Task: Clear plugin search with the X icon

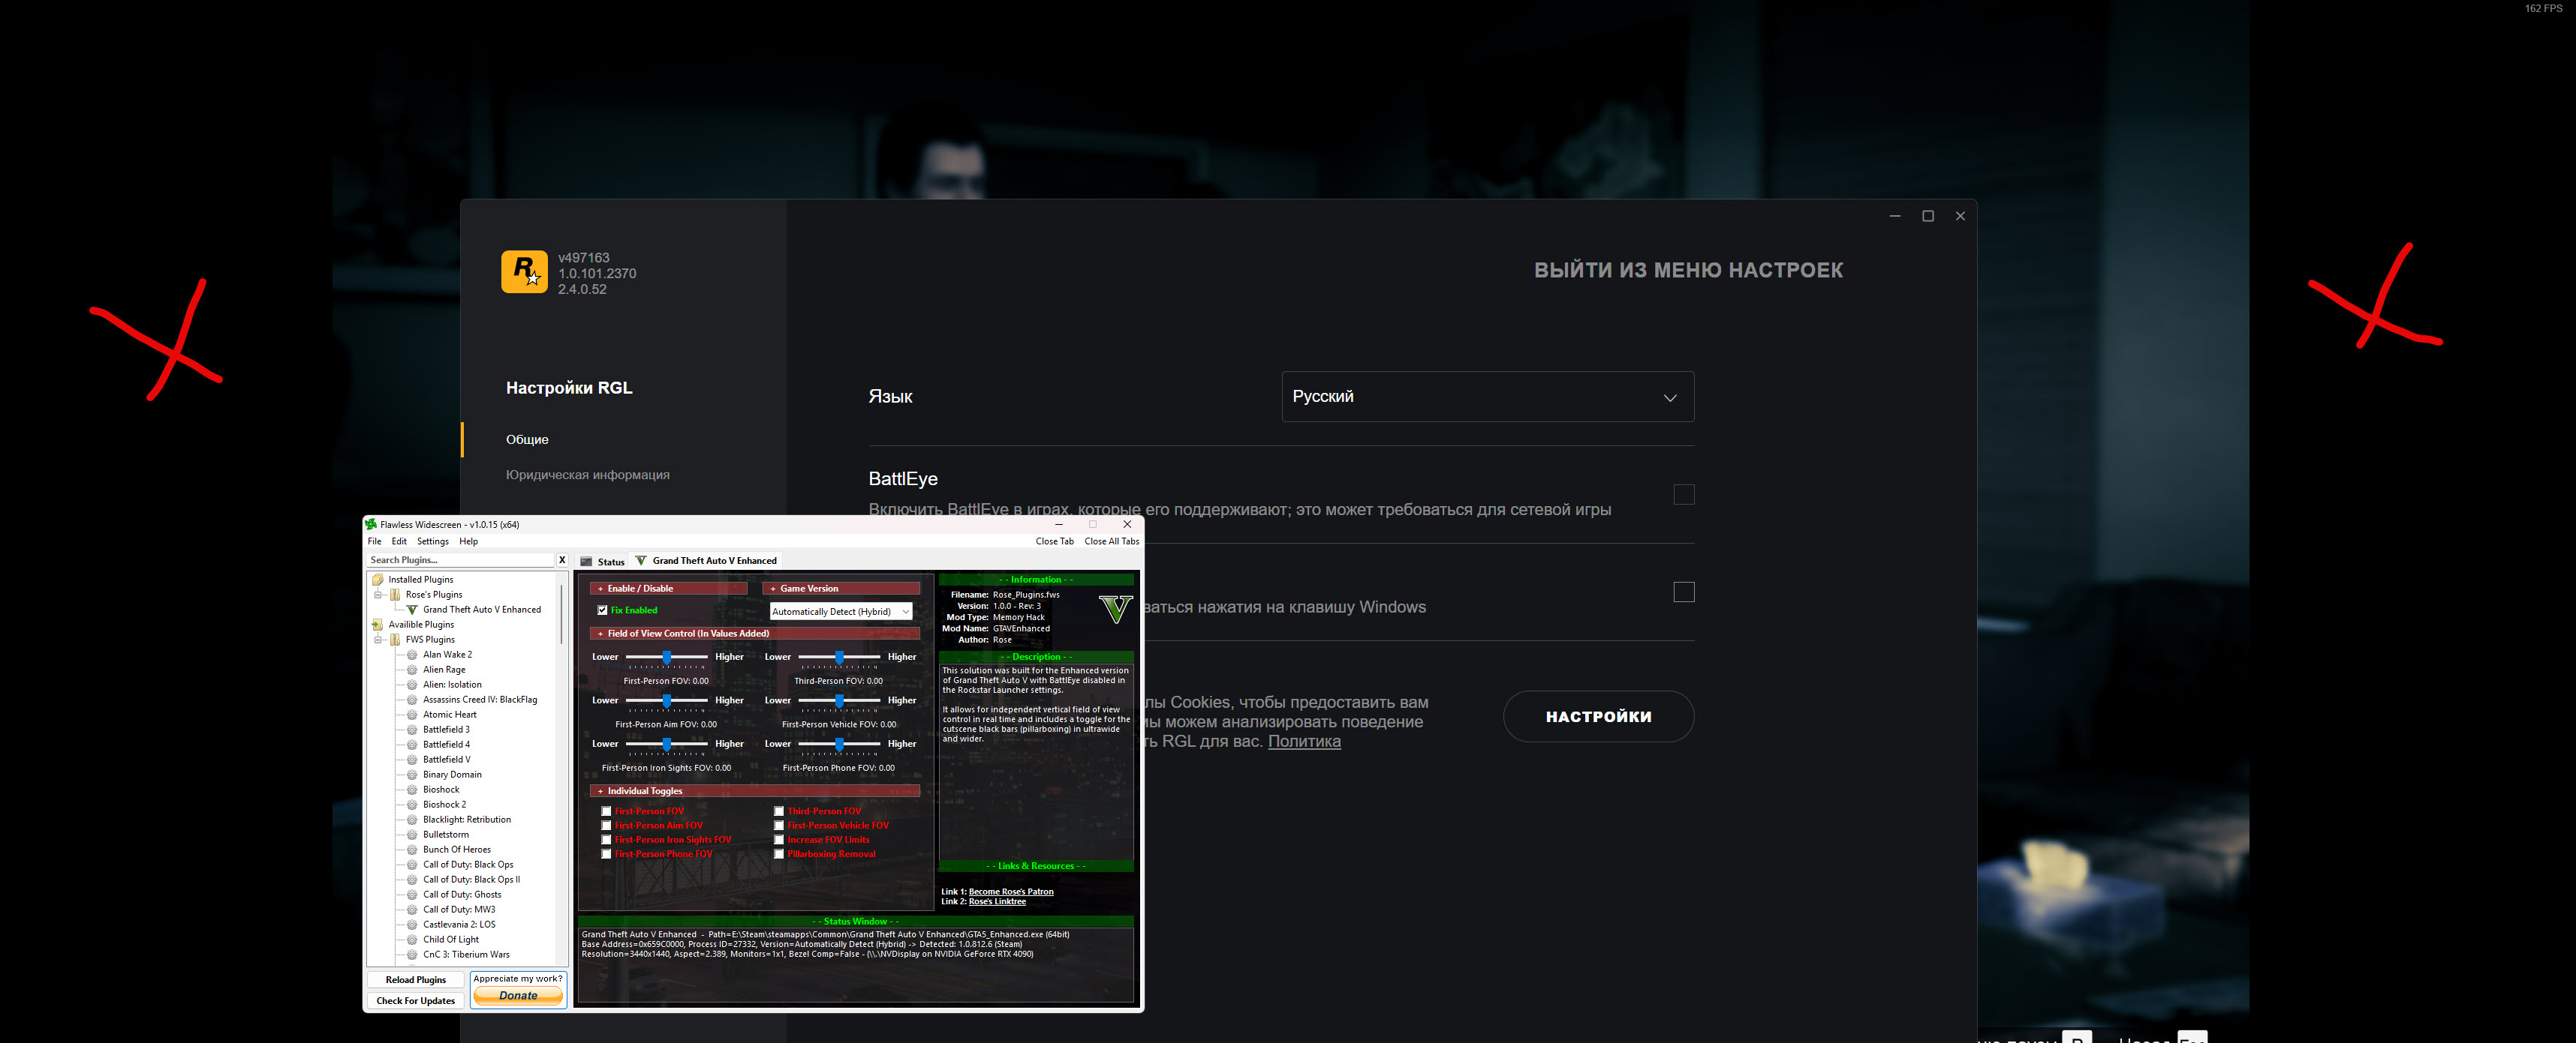Action: [x=562, y=559]
